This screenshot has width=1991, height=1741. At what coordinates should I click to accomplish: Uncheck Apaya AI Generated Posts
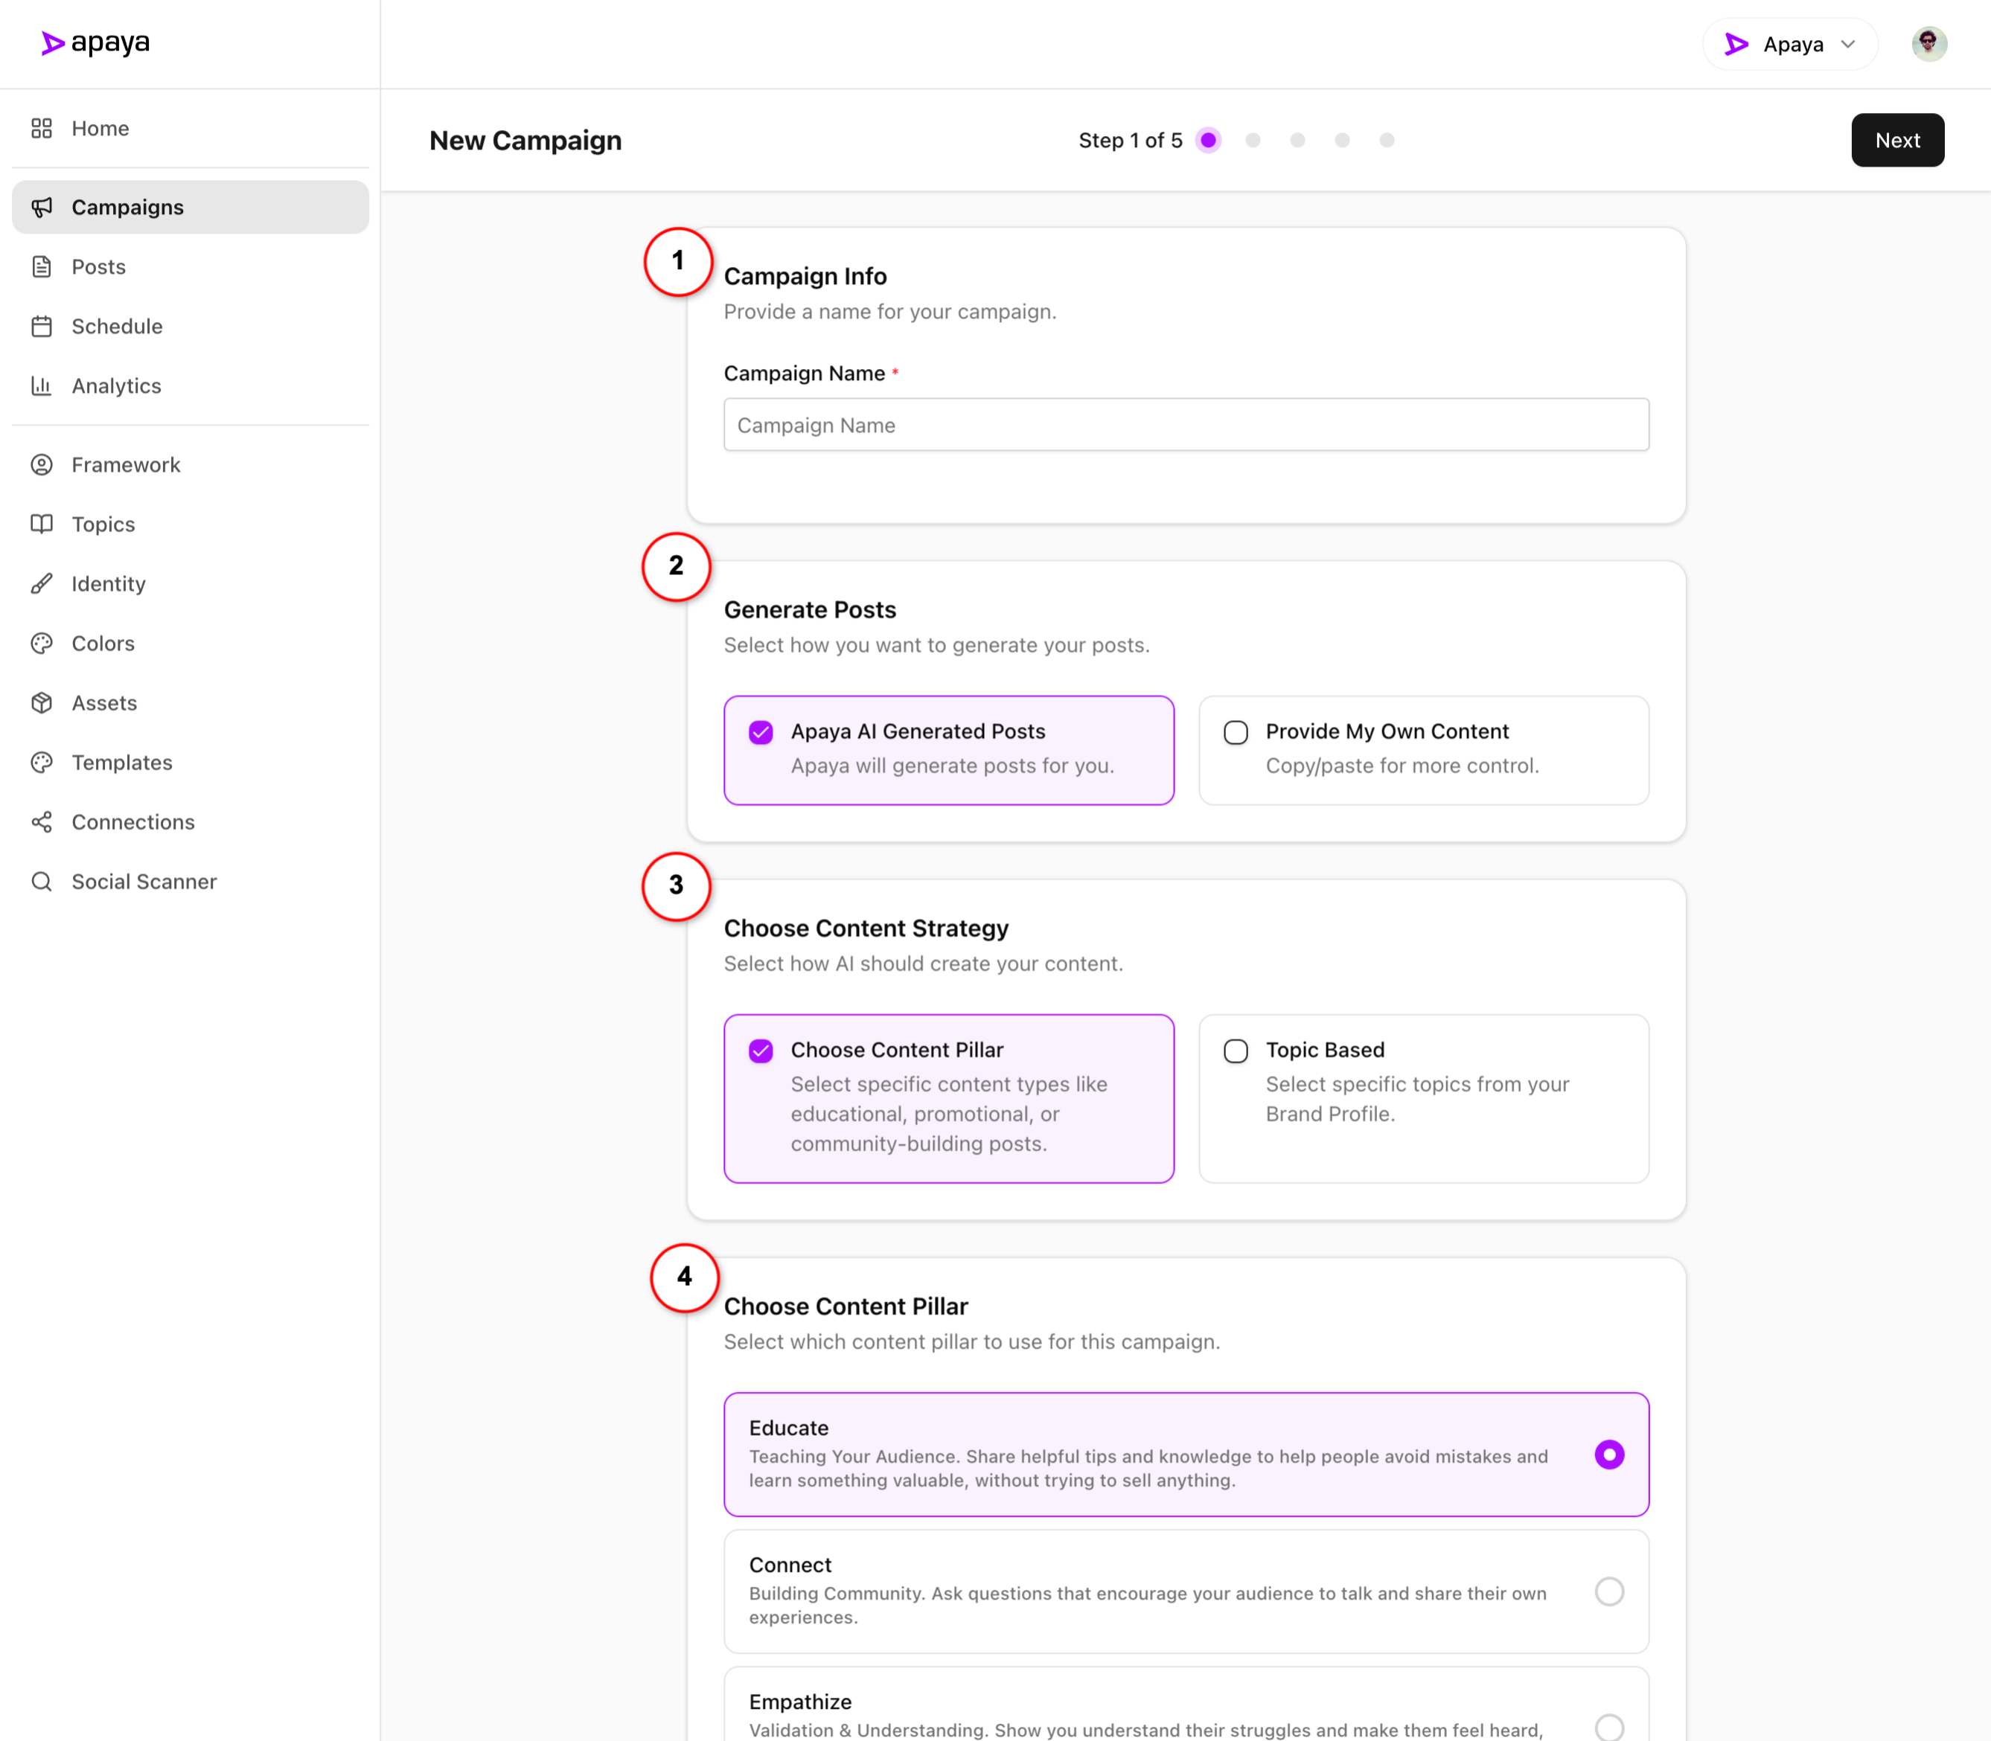click(x=761, y=733)
